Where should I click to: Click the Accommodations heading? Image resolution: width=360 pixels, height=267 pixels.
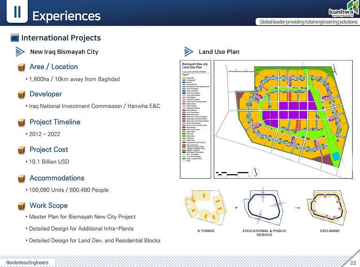click(x=57, y=178)
